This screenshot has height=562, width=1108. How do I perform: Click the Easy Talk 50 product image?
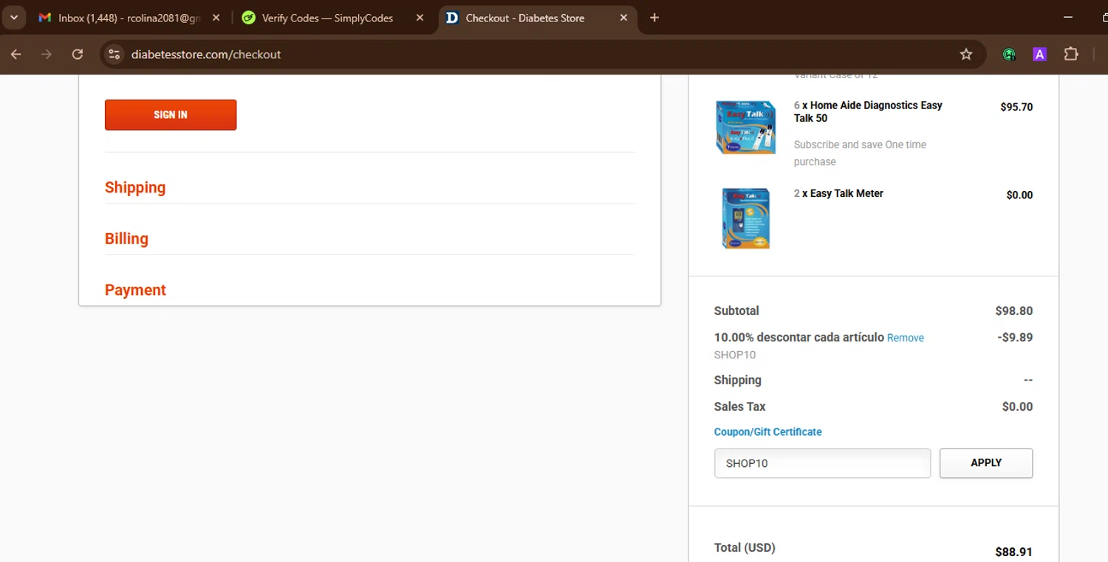pyautogui.click(x=746, y=127)
